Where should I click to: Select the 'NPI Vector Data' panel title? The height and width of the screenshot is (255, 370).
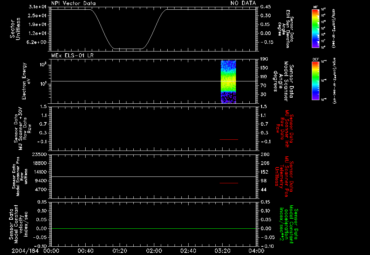pyautogui.click(x=73, y=3)
